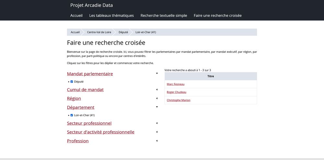Expand Secteur d'activité professionnelle arrow
The image size is (324, 161).
157,132
